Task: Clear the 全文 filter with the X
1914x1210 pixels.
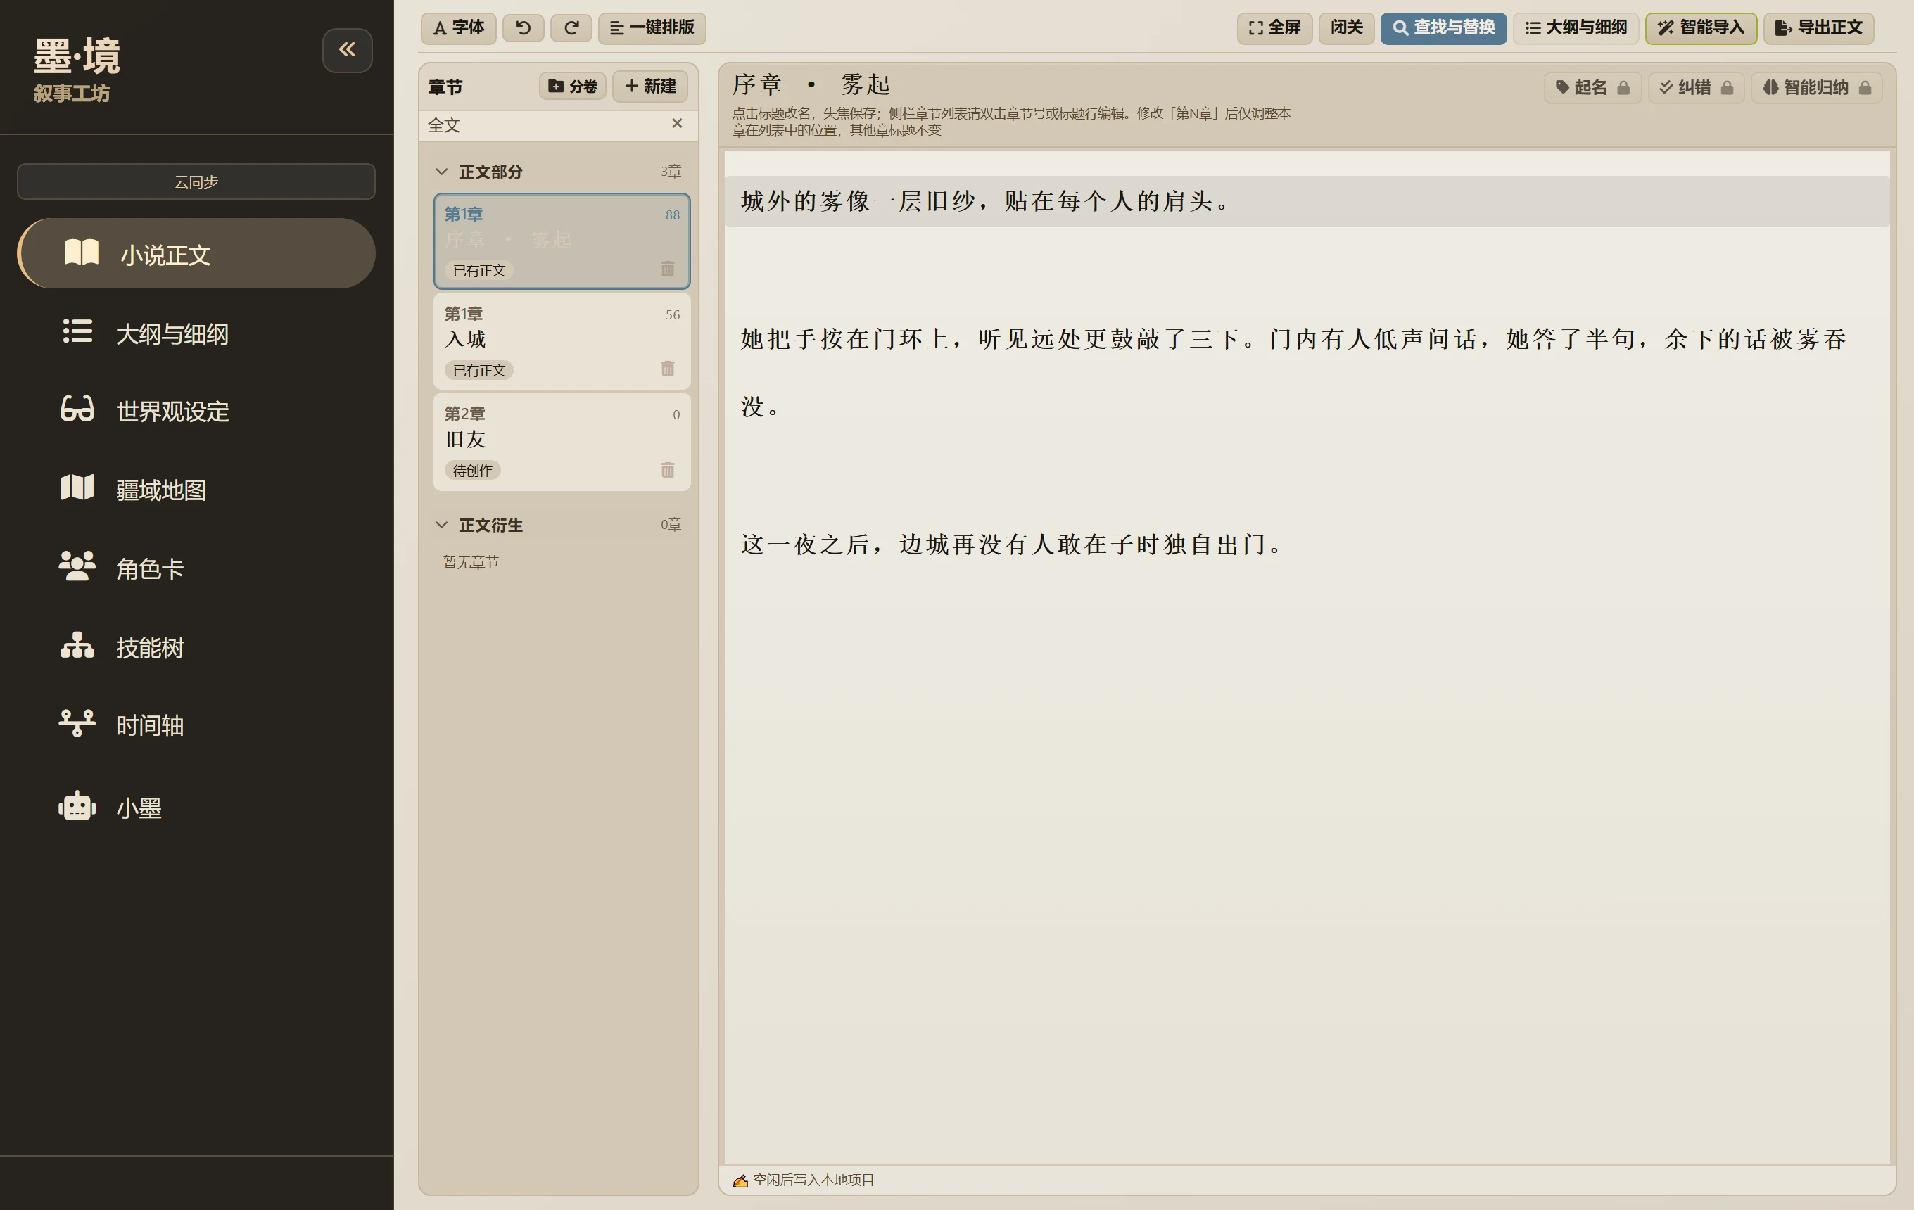Action: [677, 123]
